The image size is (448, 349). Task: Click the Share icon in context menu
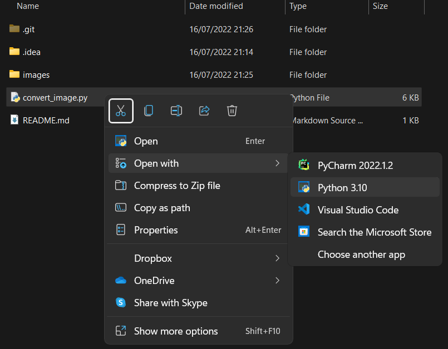(204, 111)
